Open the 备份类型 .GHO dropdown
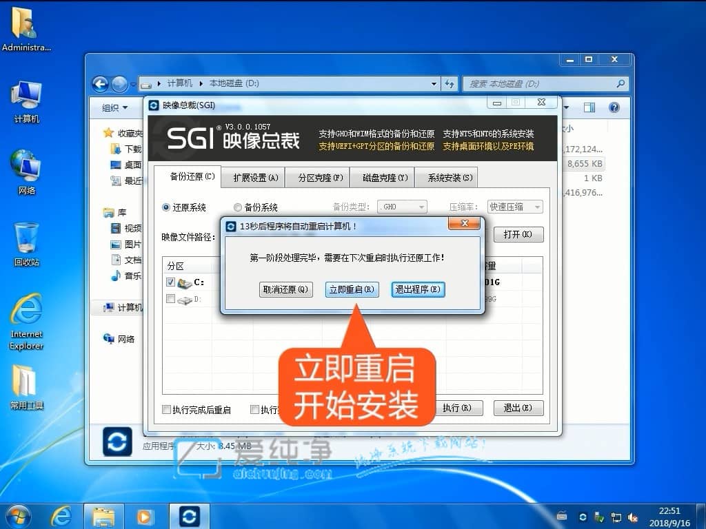 pos(402,207)
